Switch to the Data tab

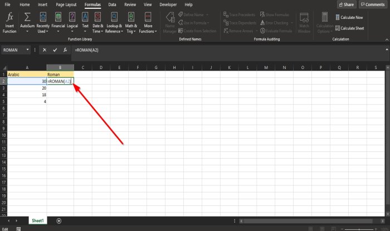point(112,4)
